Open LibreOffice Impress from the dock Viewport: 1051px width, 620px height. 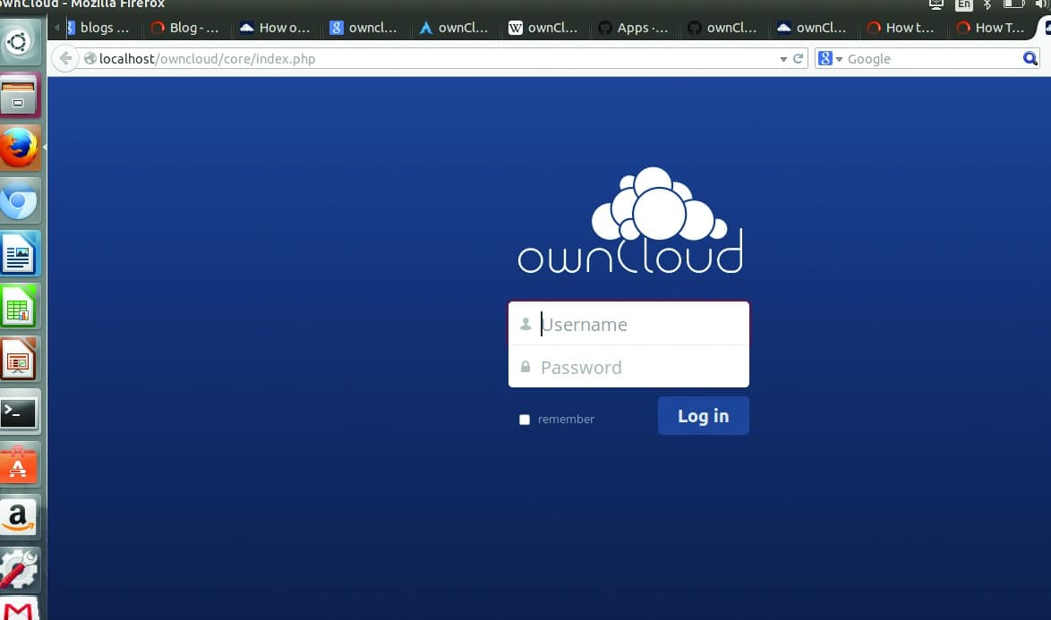[x=19, y=360]
